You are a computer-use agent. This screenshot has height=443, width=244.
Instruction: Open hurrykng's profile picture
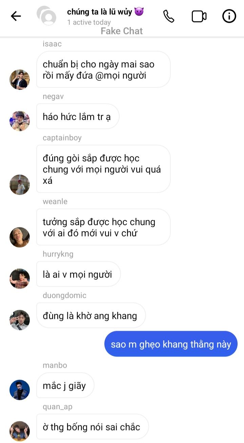pyautogui.click(x=20, y=279)
